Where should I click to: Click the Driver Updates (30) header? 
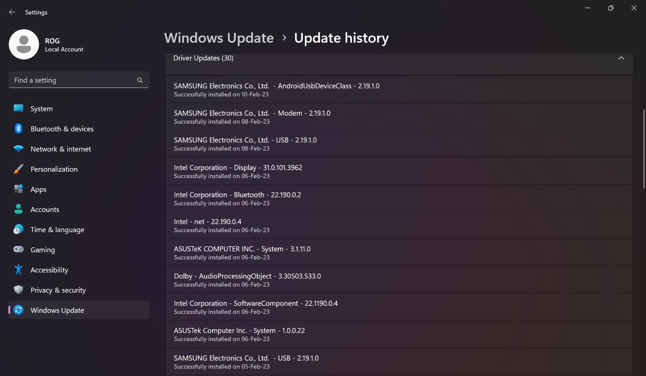(399, 64)
